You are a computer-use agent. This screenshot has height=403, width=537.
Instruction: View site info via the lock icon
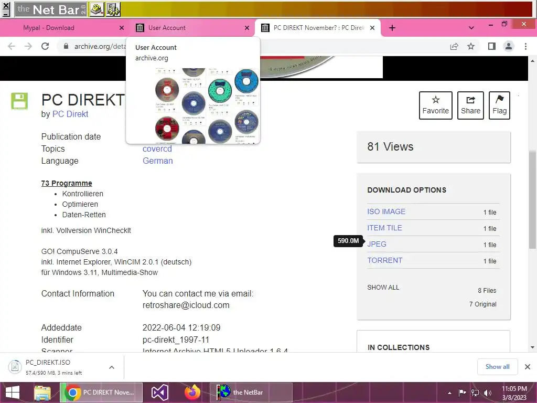click(66, 46)
